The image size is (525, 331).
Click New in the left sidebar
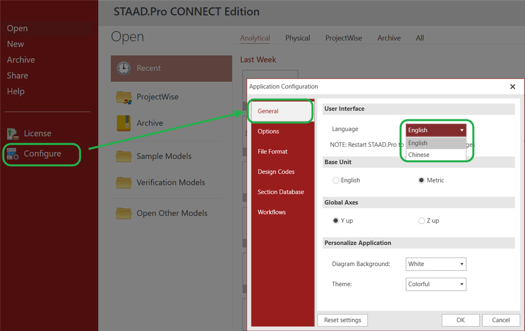[x=15, y=44]
